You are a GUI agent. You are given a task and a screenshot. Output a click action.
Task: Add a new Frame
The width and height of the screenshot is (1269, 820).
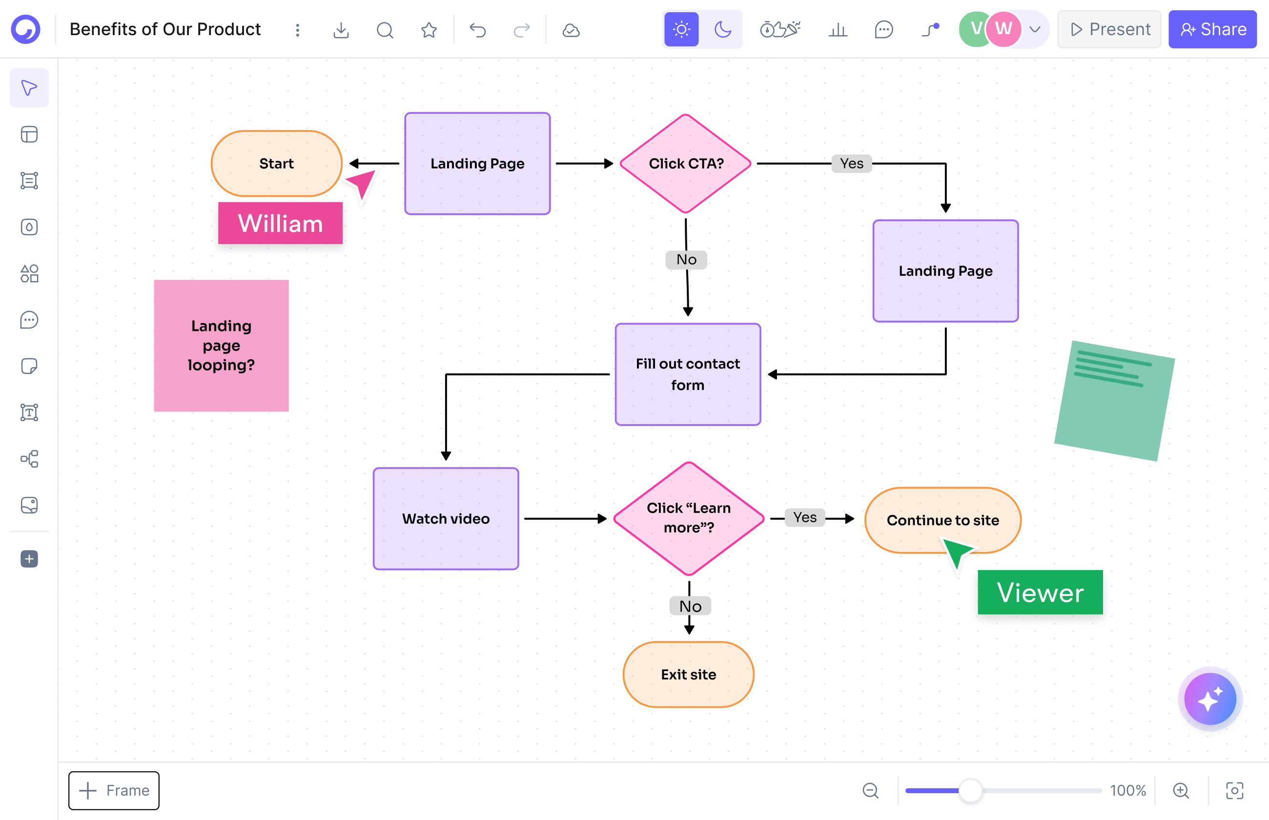[x=114, y=791]
